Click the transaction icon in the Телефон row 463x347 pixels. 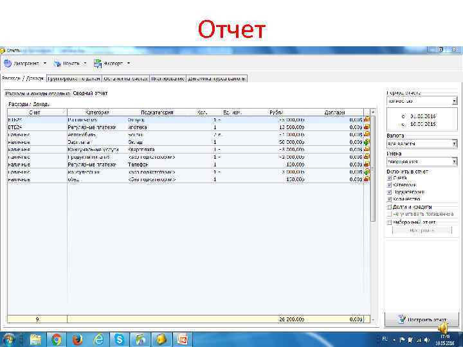coord(367,164)
